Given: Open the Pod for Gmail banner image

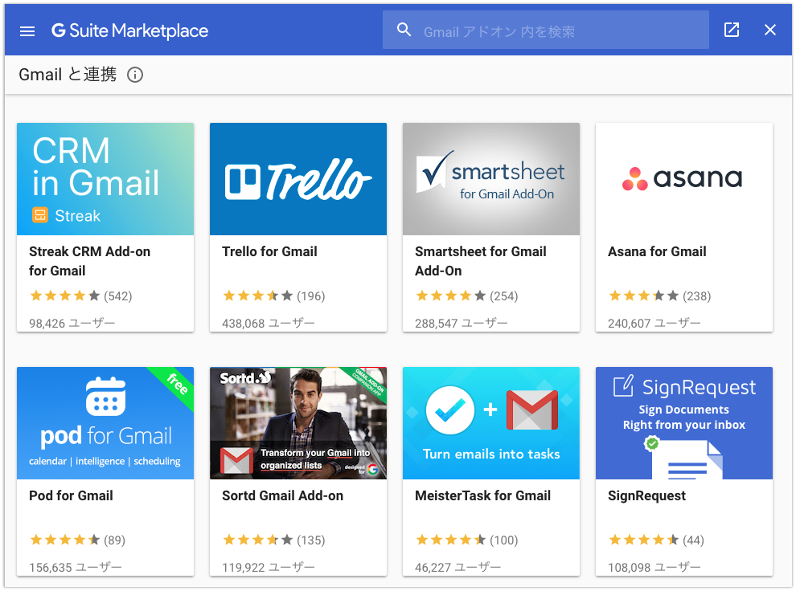Looking at the screenshot, I should [x=105, y=423].
